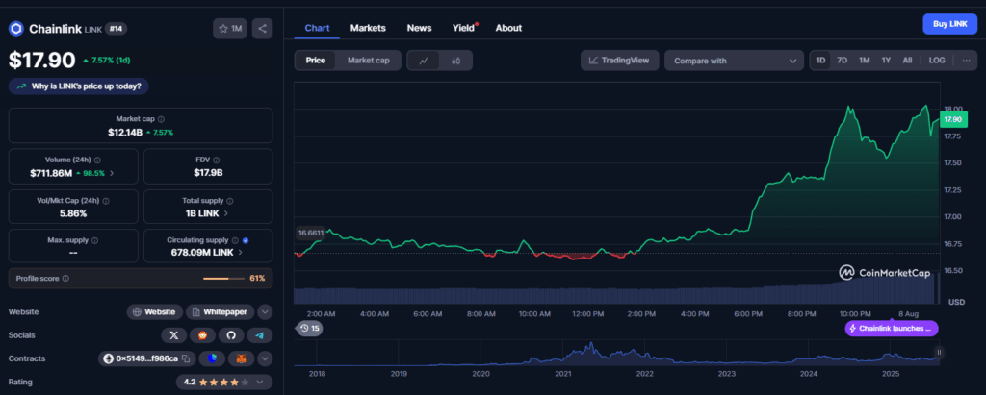Switch chart to Price view

316,61
